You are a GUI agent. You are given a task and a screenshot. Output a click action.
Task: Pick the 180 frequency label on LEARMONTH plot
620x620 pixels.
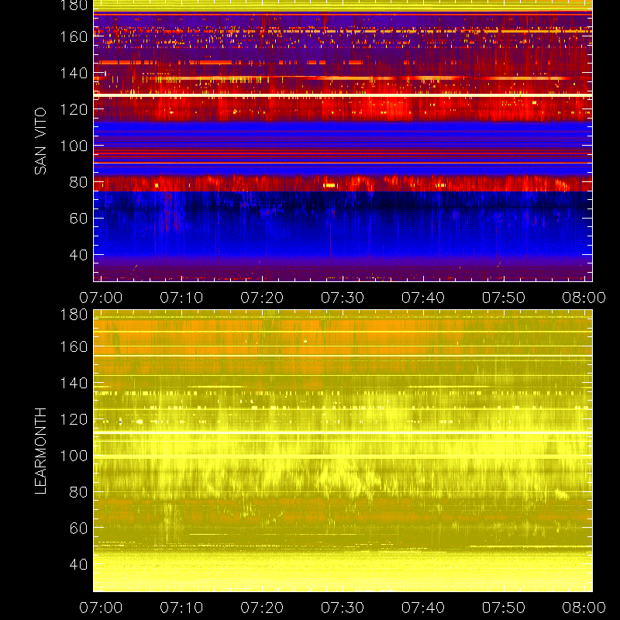point(74,315)
